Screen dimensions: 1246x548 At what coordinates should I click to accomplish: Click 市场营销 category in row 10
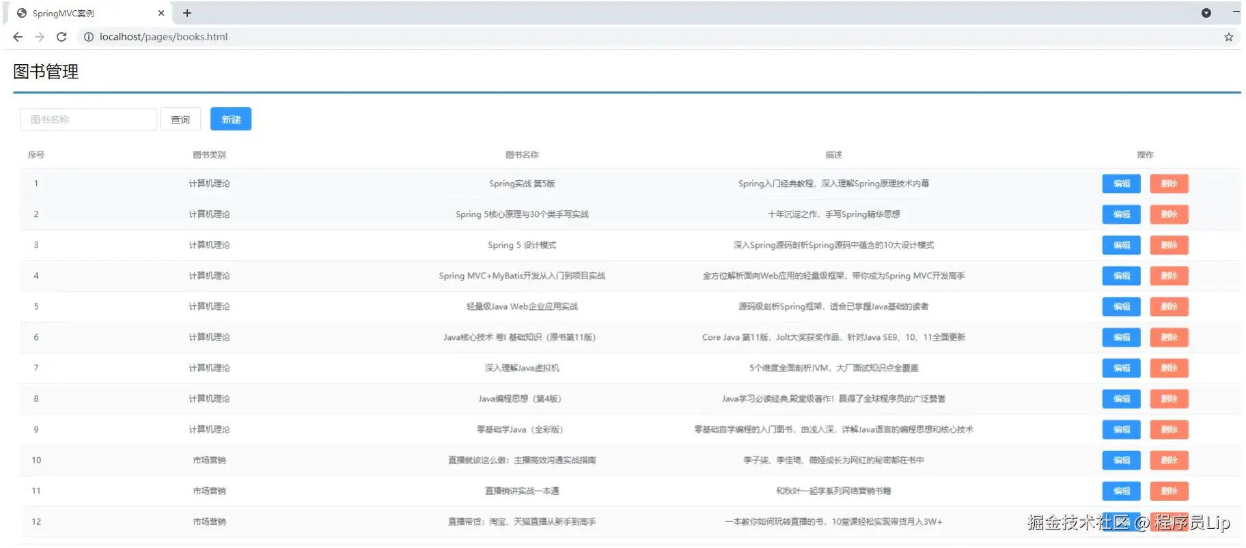point(209,460)
